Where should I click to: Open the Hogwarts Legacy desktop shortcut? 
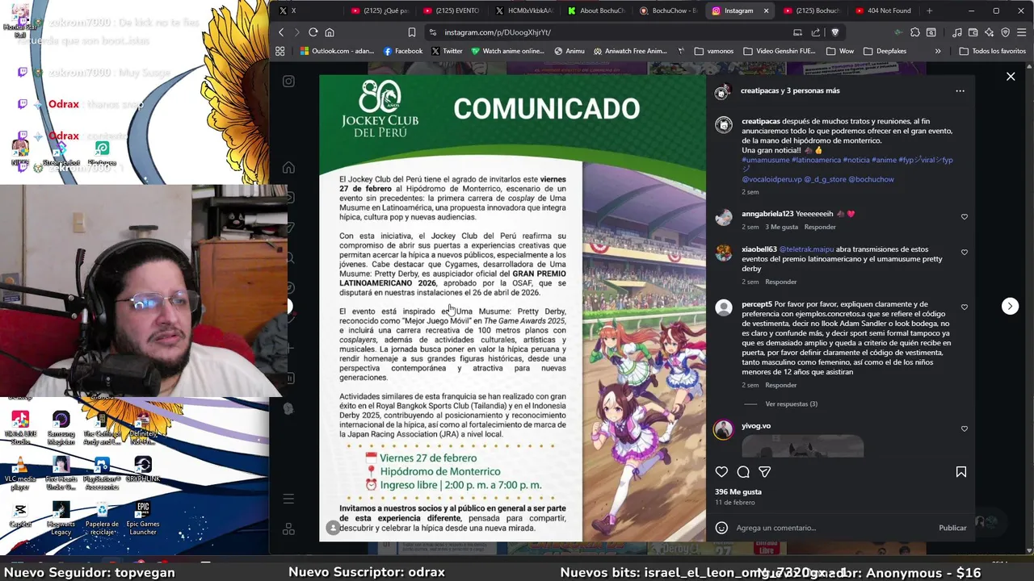point(61,519)
